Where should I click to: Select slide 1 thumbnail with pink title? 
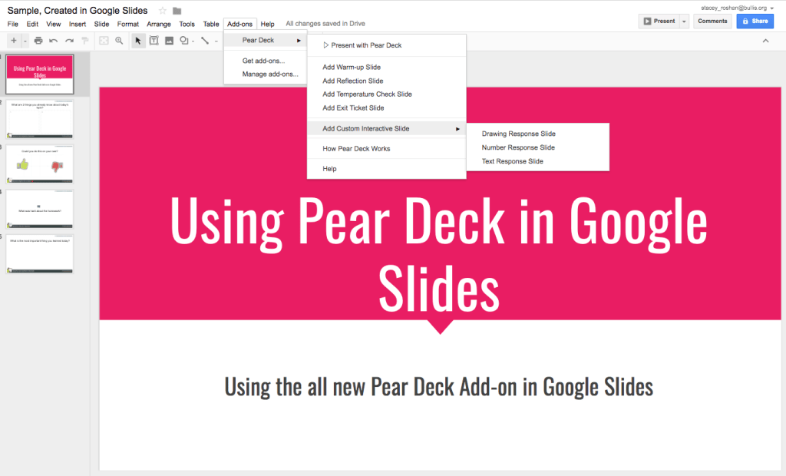(40, 74)
